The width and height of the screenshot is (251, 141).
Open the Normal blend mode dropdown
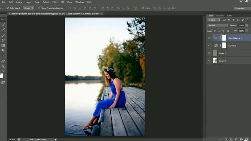[218, 25]
